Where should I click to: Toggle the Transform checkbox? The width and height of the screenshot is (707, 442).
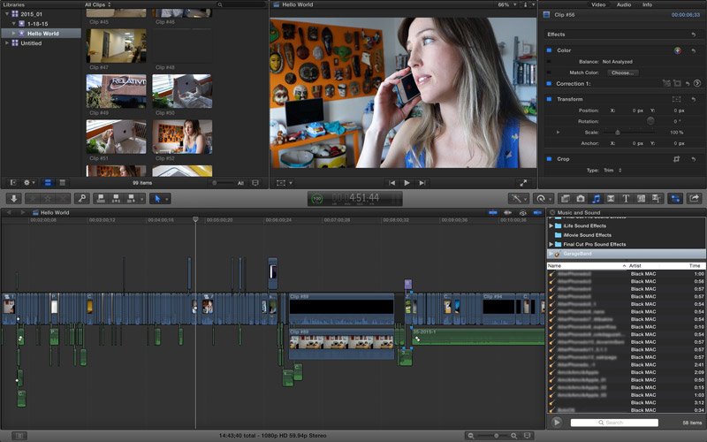(x=549, y=99)
